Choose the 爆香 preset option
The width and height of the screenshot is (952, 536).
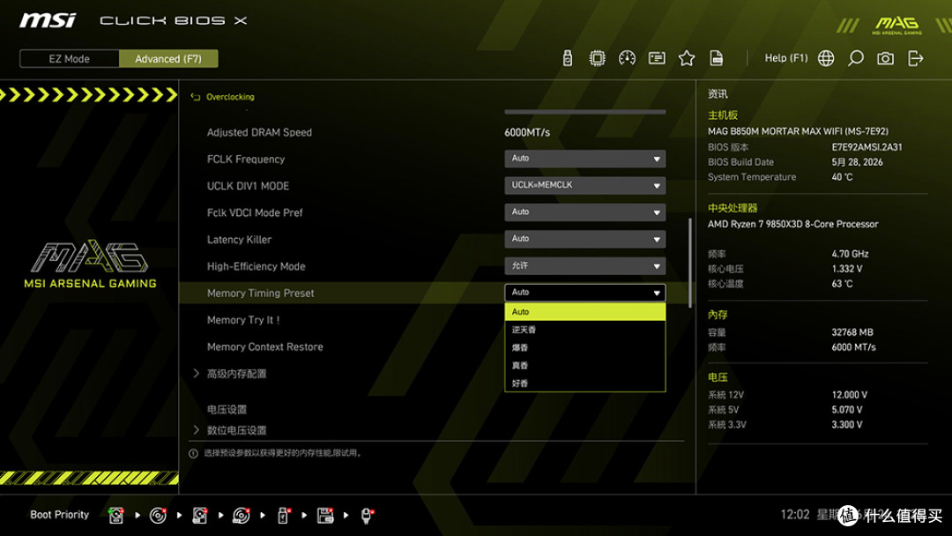point(584,348)
